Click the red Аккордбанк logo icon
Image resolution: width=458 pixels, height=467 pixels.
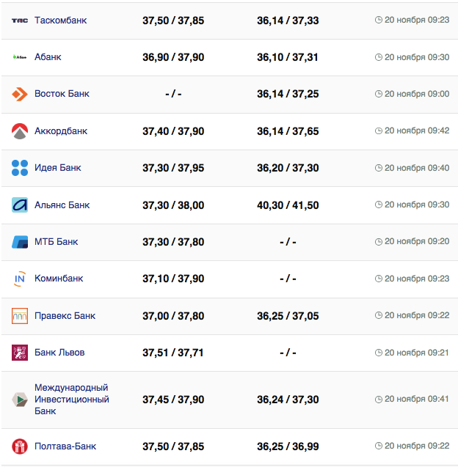(20, 131)
